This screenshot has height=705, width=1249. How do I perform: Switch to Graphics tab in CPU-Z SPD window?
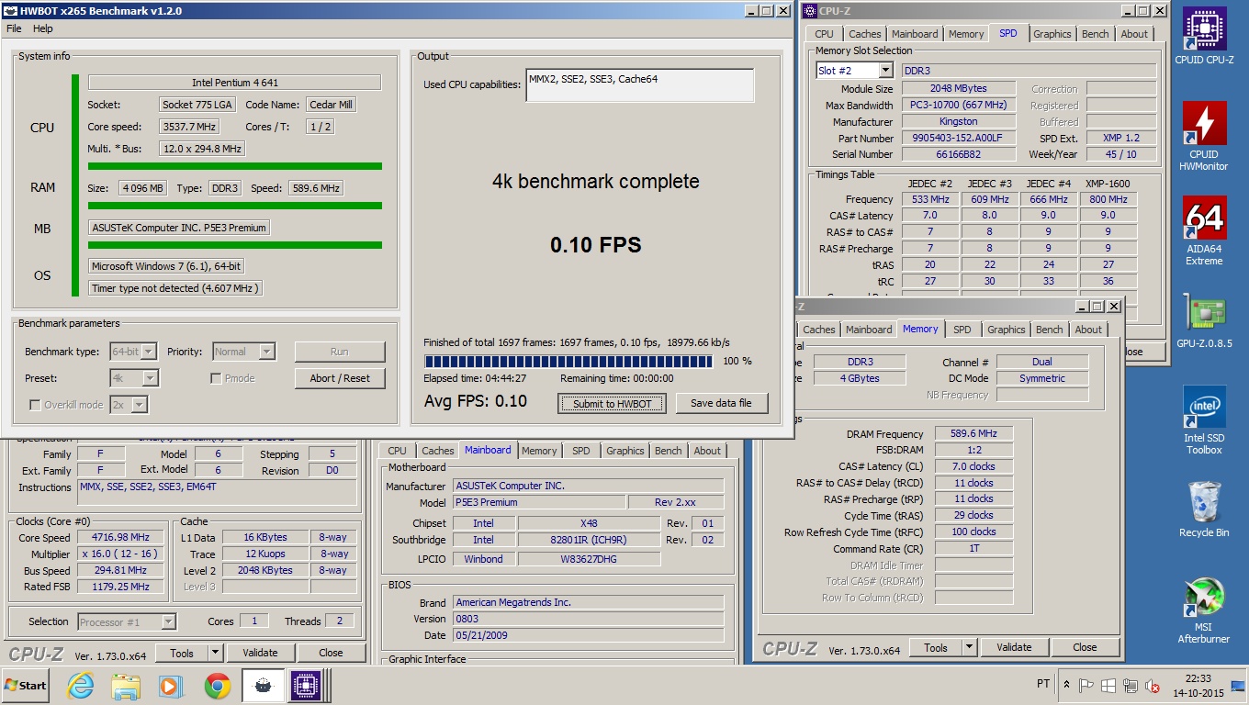[x=1052, y=34]
